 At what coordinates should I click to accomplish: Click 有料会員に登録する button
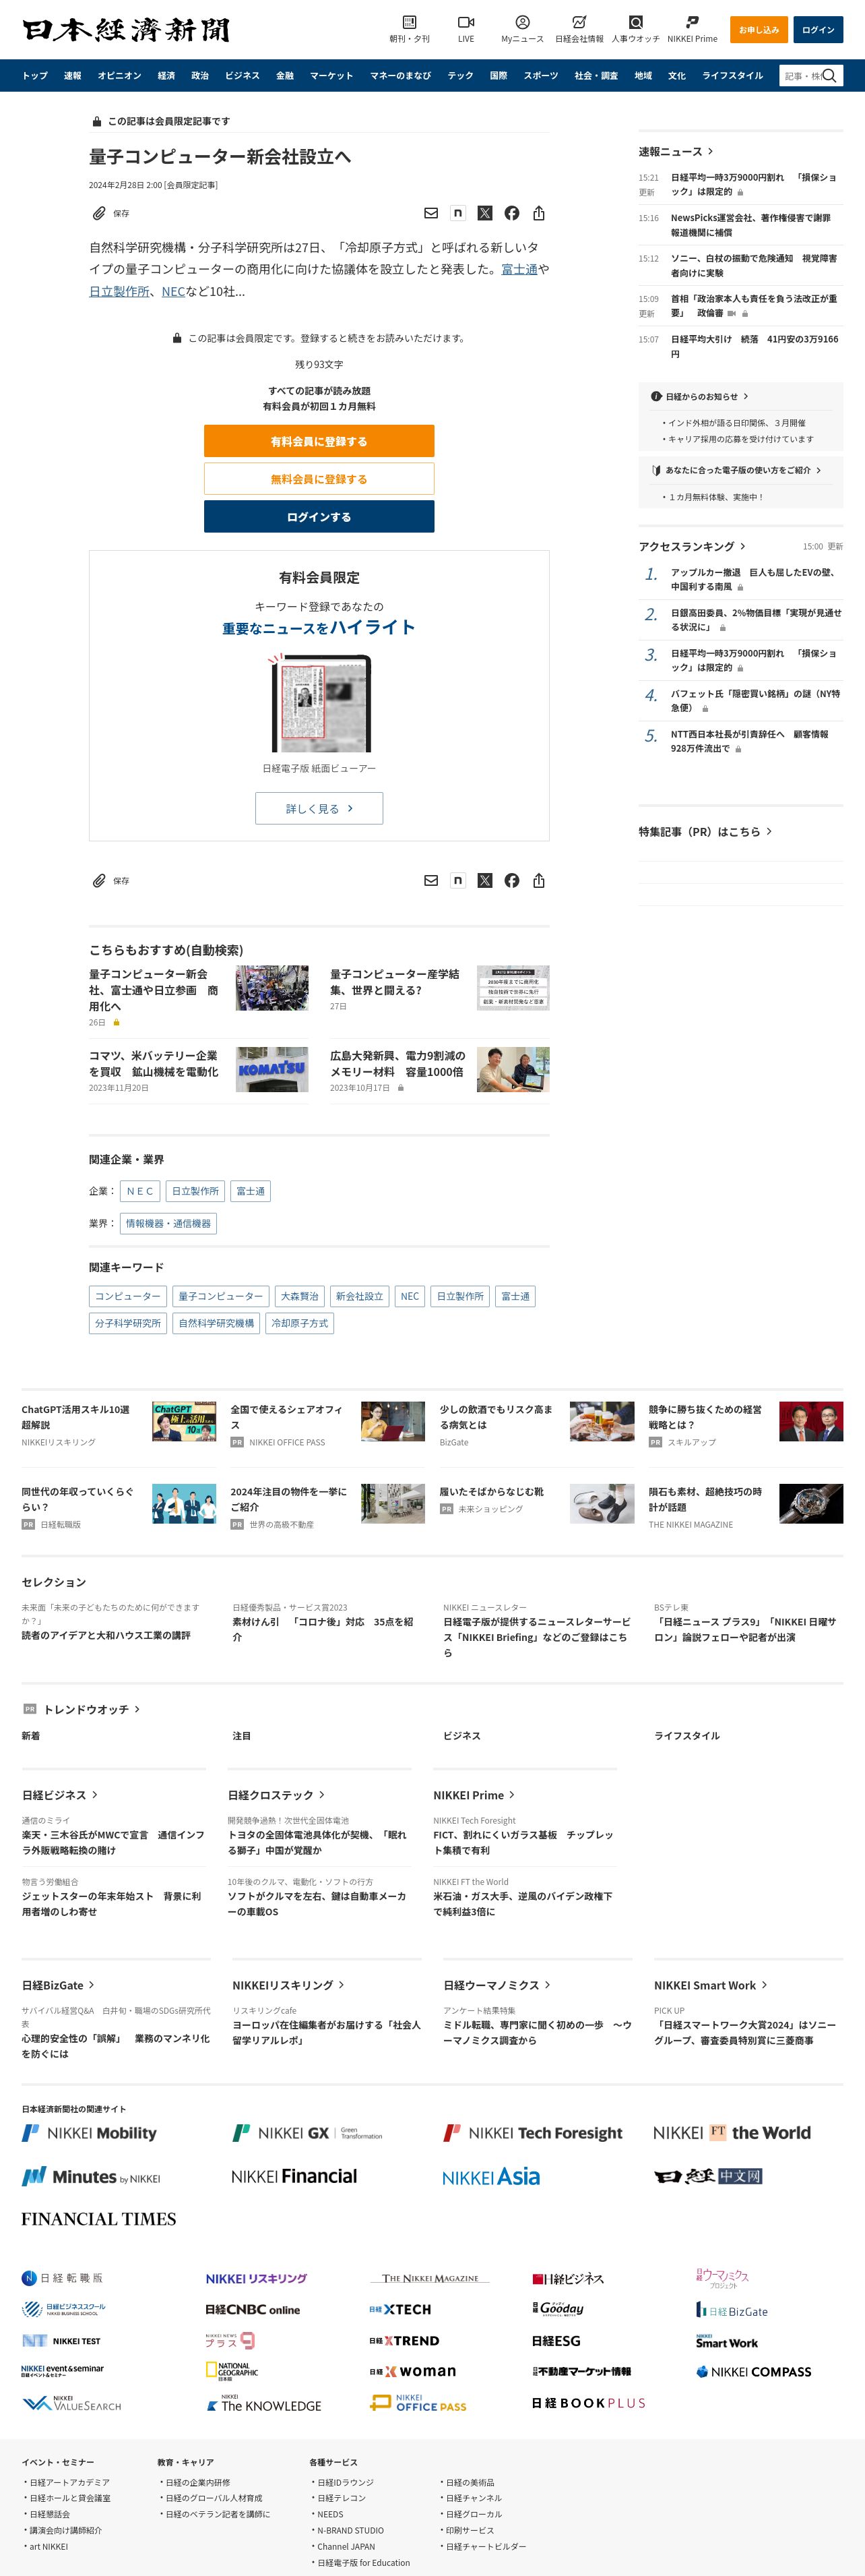(x=319, y=441)
